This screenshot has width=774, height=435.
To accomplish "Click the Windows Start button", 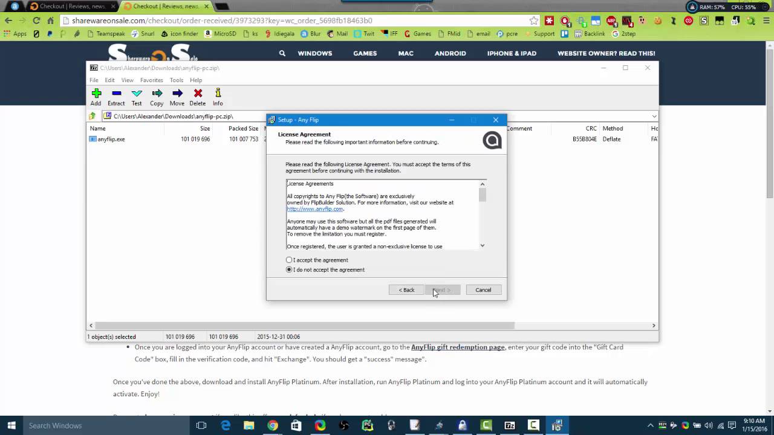I will 11,425.
